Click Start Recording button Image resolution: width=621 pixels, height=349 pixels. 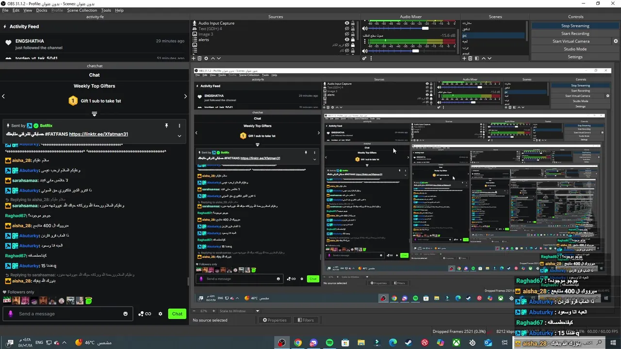[x=575, y=33]
